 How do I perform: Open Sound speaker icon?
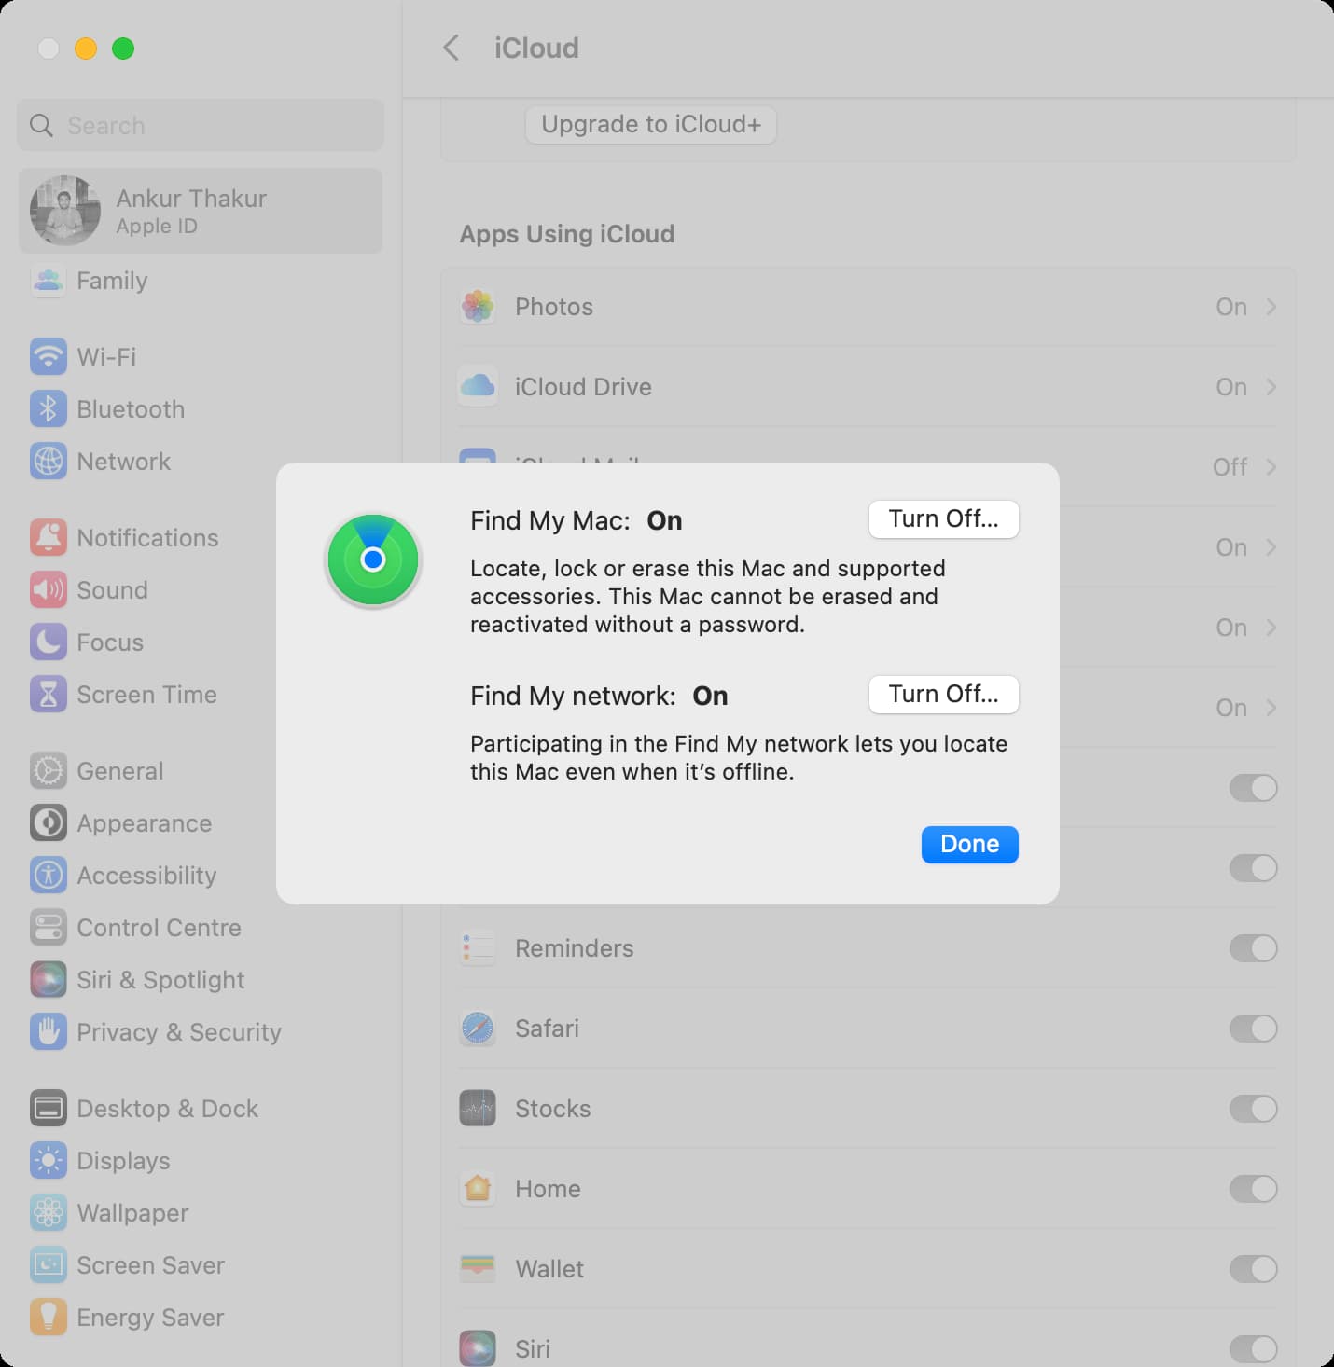point(49,589)
